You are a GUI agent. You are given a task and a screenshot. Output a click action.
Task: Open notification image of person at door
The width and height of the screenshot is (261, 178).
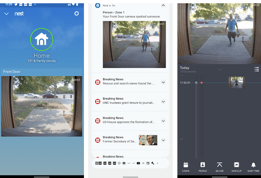click(134, 45)
